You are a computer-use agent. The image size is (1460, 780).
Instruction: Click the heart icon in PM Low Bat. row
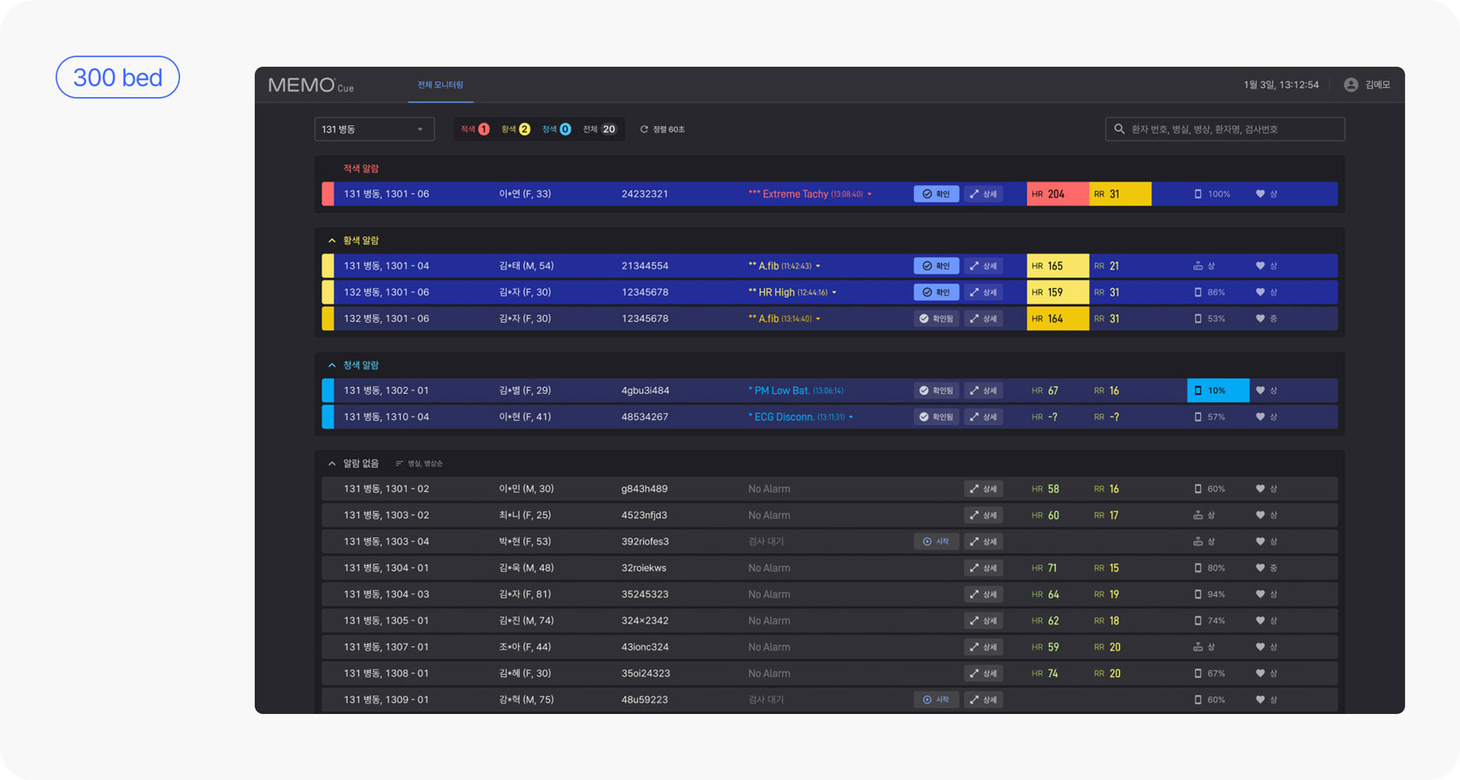click(x=1260, y=390)
